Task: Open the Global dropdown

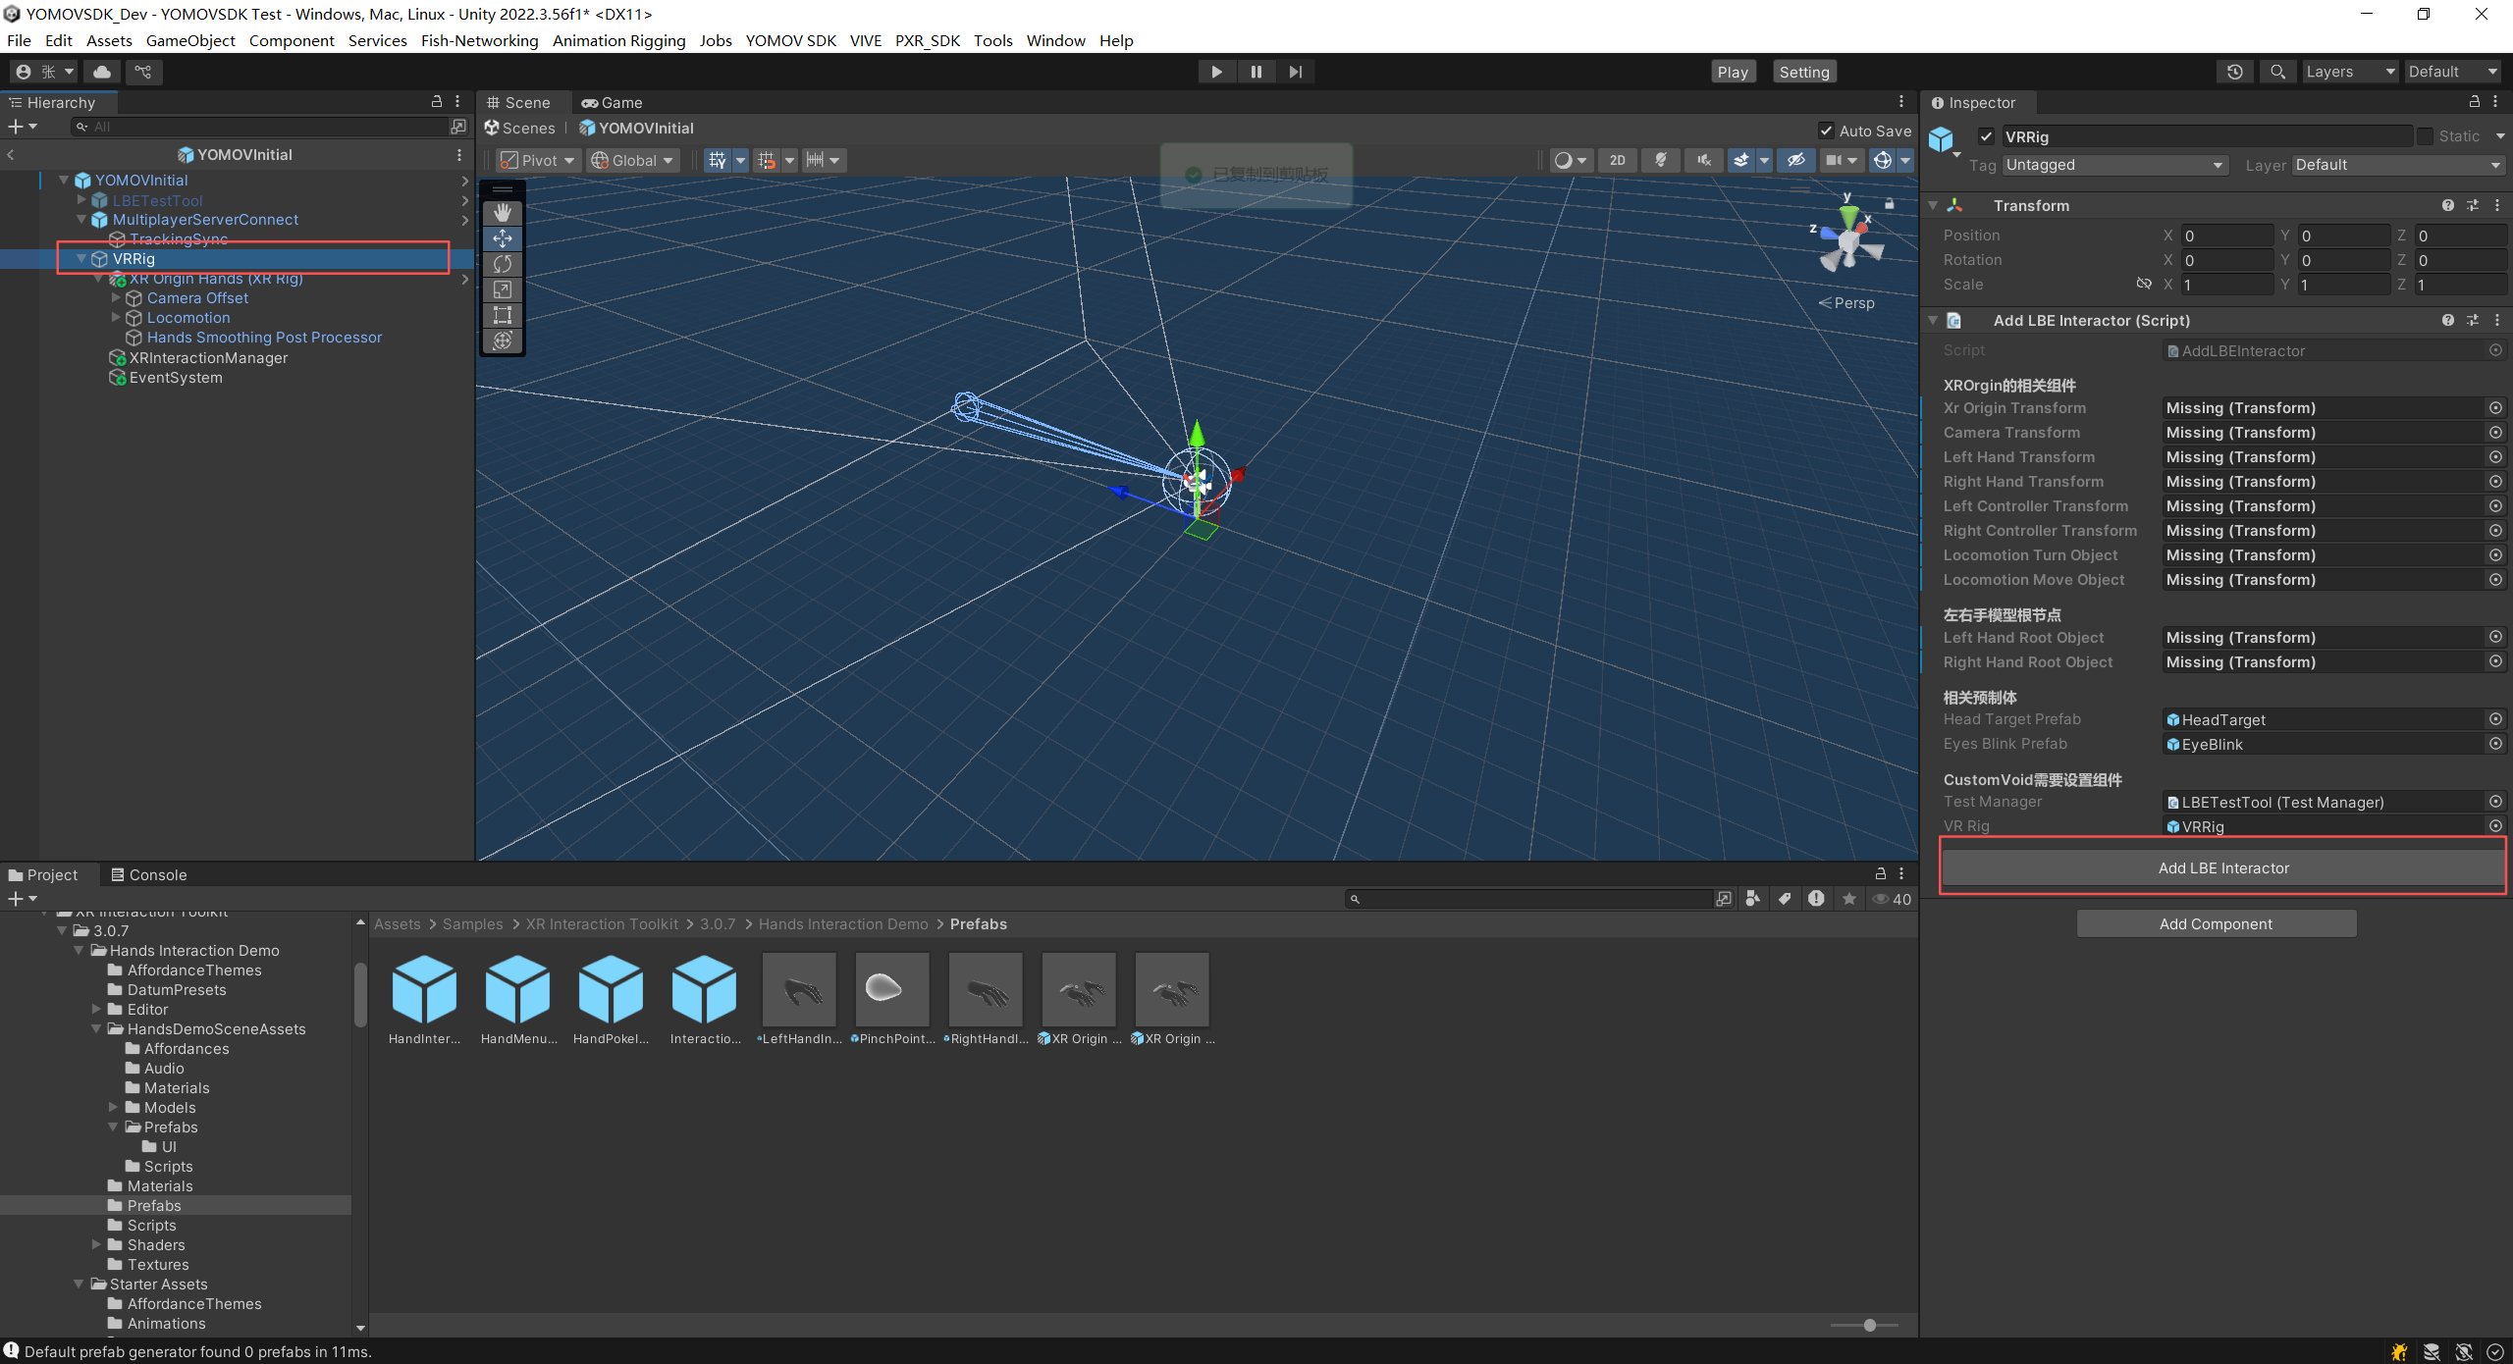Action: (x=633, y=160)
